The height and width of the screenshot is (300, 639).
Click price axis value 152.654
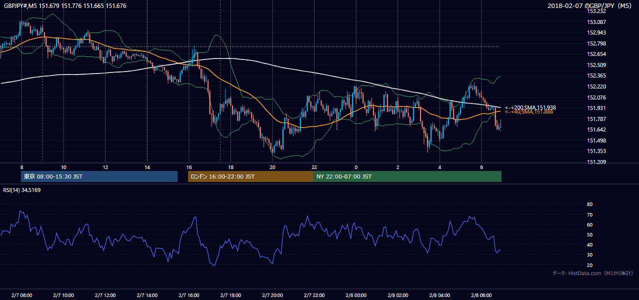[x=596, y=54]
